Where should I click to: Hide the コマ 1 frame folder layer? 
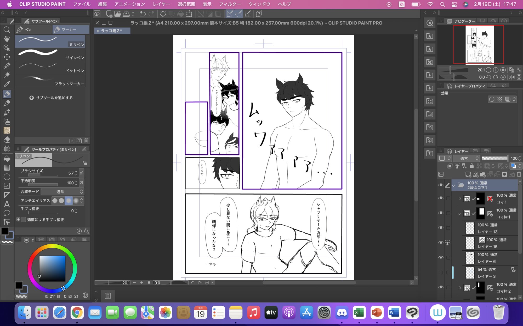click(x=441, y=198)
